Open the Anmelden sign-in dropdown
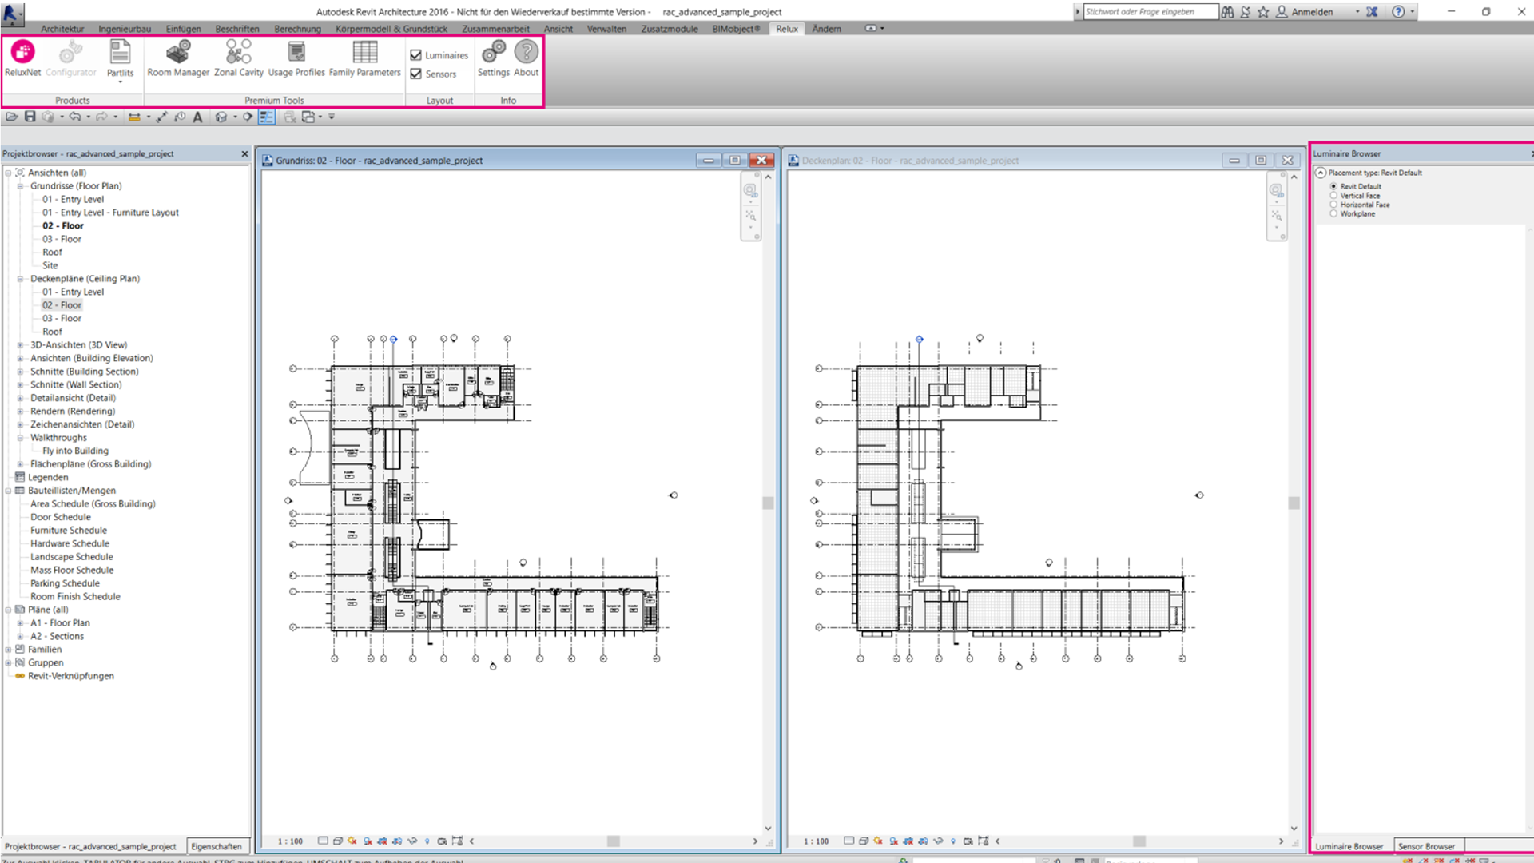The width and height of the screenshot is (1534, 863). pos(1357,12)
